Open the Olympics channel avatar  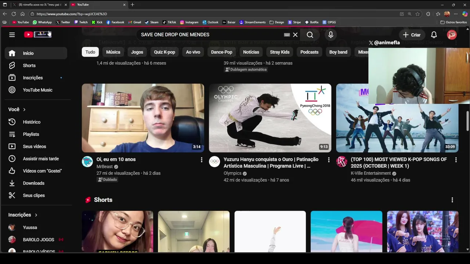tap(214, 162)
